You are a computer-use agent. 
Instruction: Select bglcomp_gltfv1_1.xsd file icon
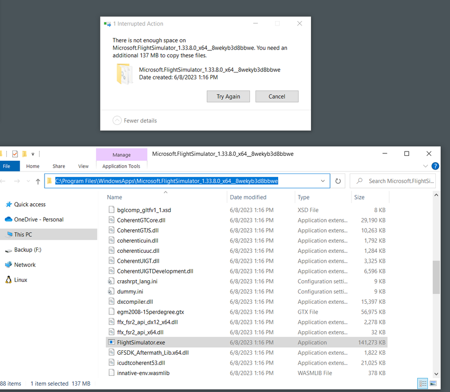coord(111,210)
